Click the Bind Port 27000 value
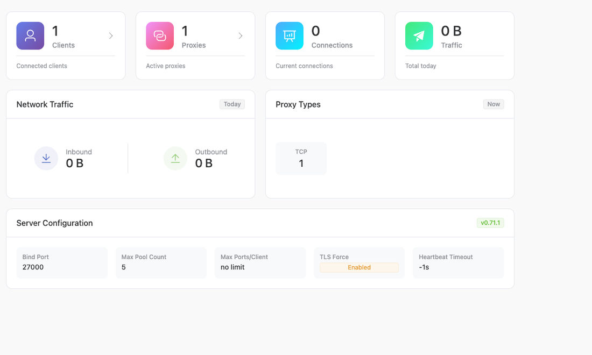 point(33,267)
